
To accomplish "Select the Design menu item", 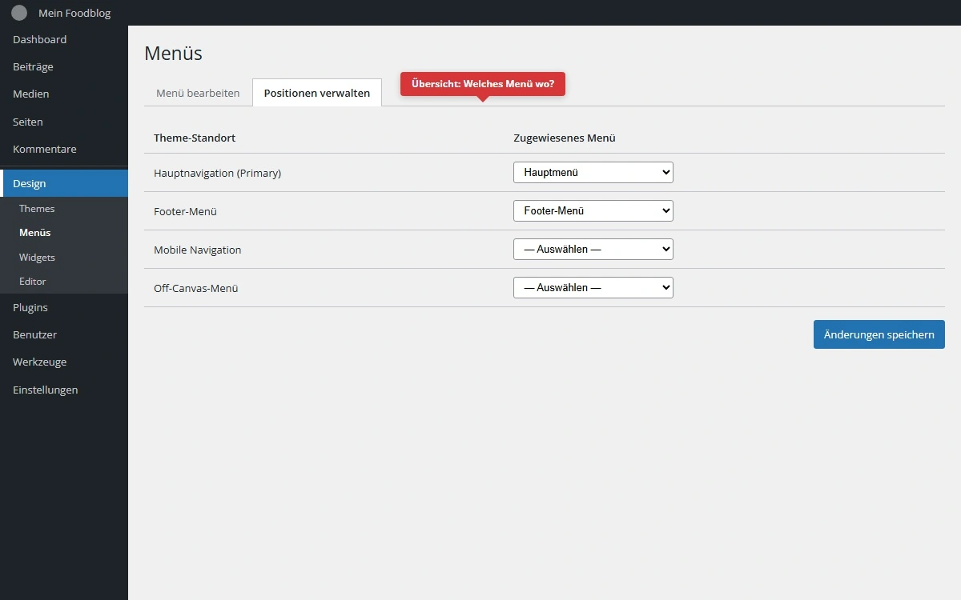I will click(30, 183).
